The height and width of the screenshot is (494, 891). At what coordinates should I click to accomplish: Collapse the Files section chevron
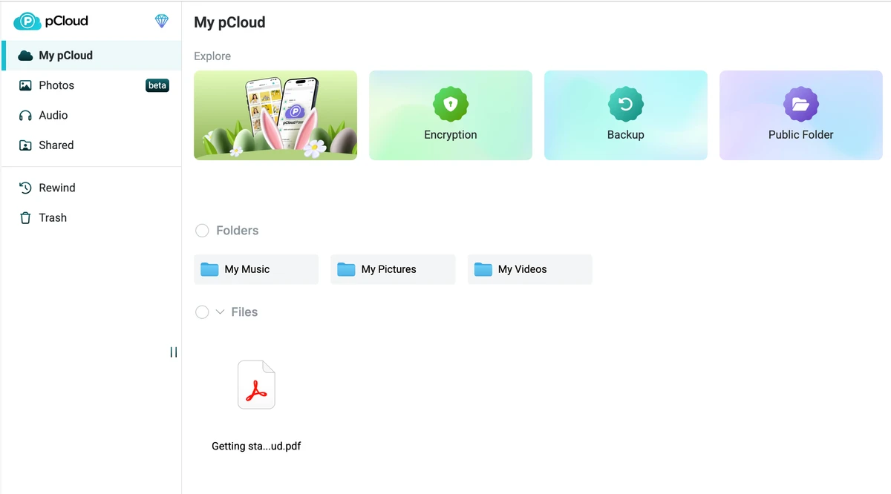[220, 312]
